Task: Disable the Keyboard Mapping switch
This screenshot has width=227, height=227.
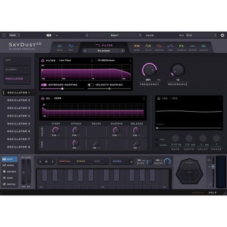Action: tap(44, 85)
